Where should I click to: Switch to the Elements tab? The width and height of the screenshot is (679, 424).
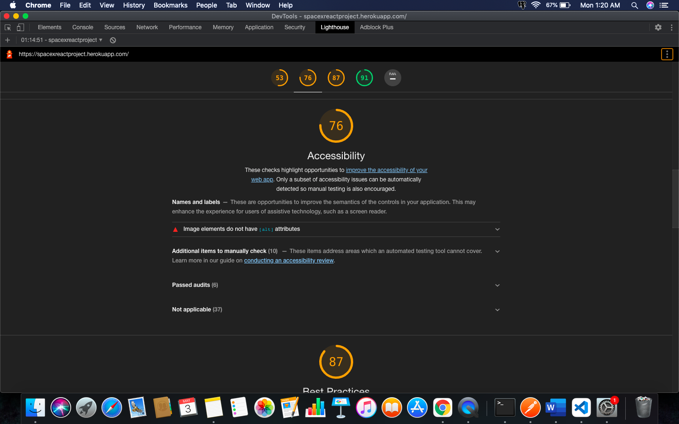50,27
